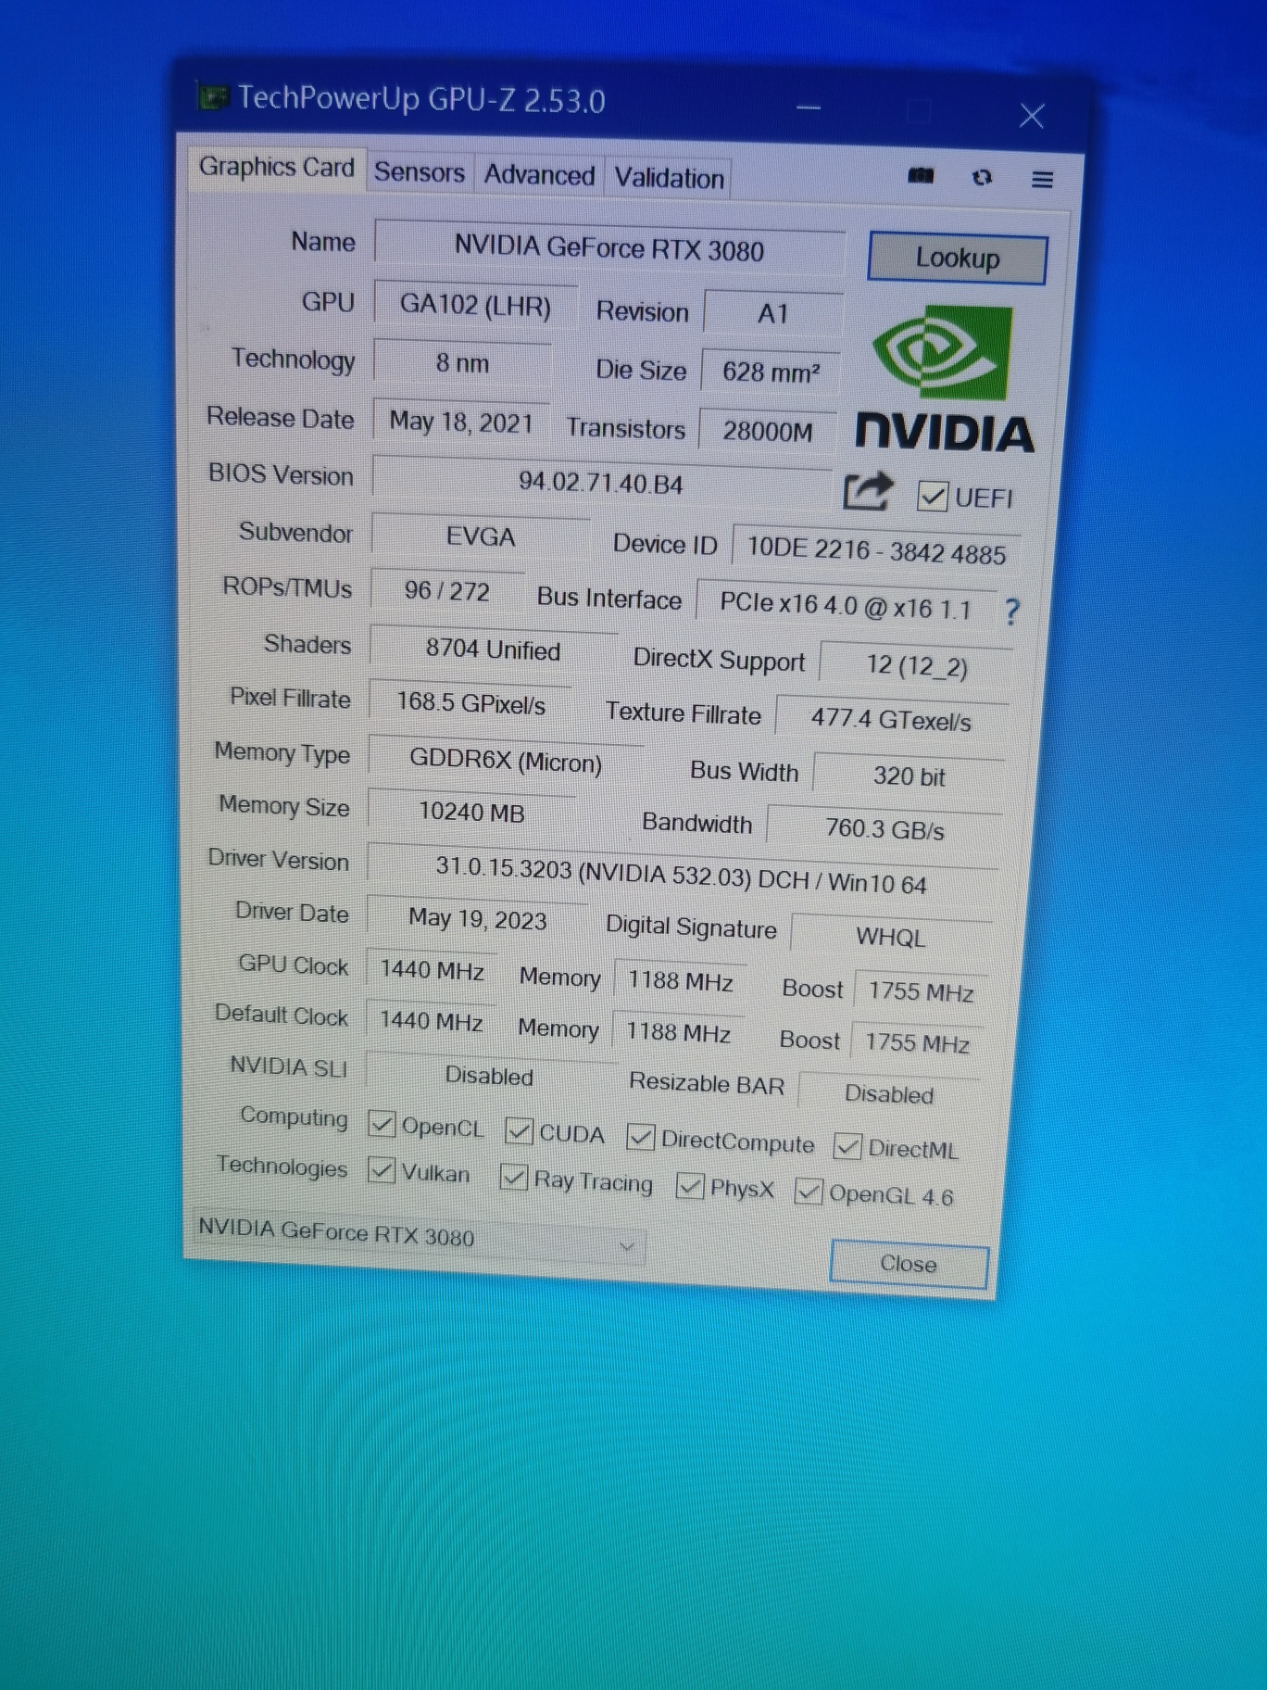Viewport: 1267px width, 1690px height.
Task: Click the BIOS export share icon
Action: (x=867, y=492)
